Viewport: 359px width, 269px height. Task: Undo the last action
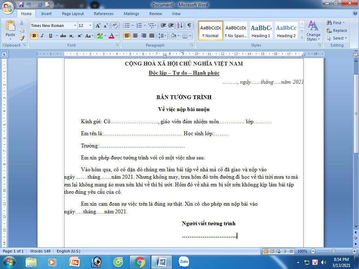click(x=29, y=4)
